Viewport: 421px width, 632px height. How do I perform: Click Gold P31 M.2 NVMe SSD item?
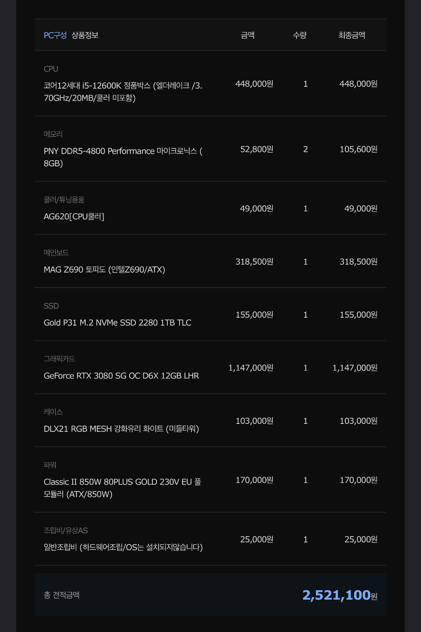point(118,323)
